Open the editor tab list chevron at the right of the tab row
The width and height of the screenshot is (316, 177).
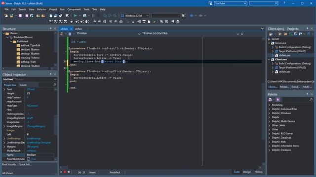coord(262,29)
